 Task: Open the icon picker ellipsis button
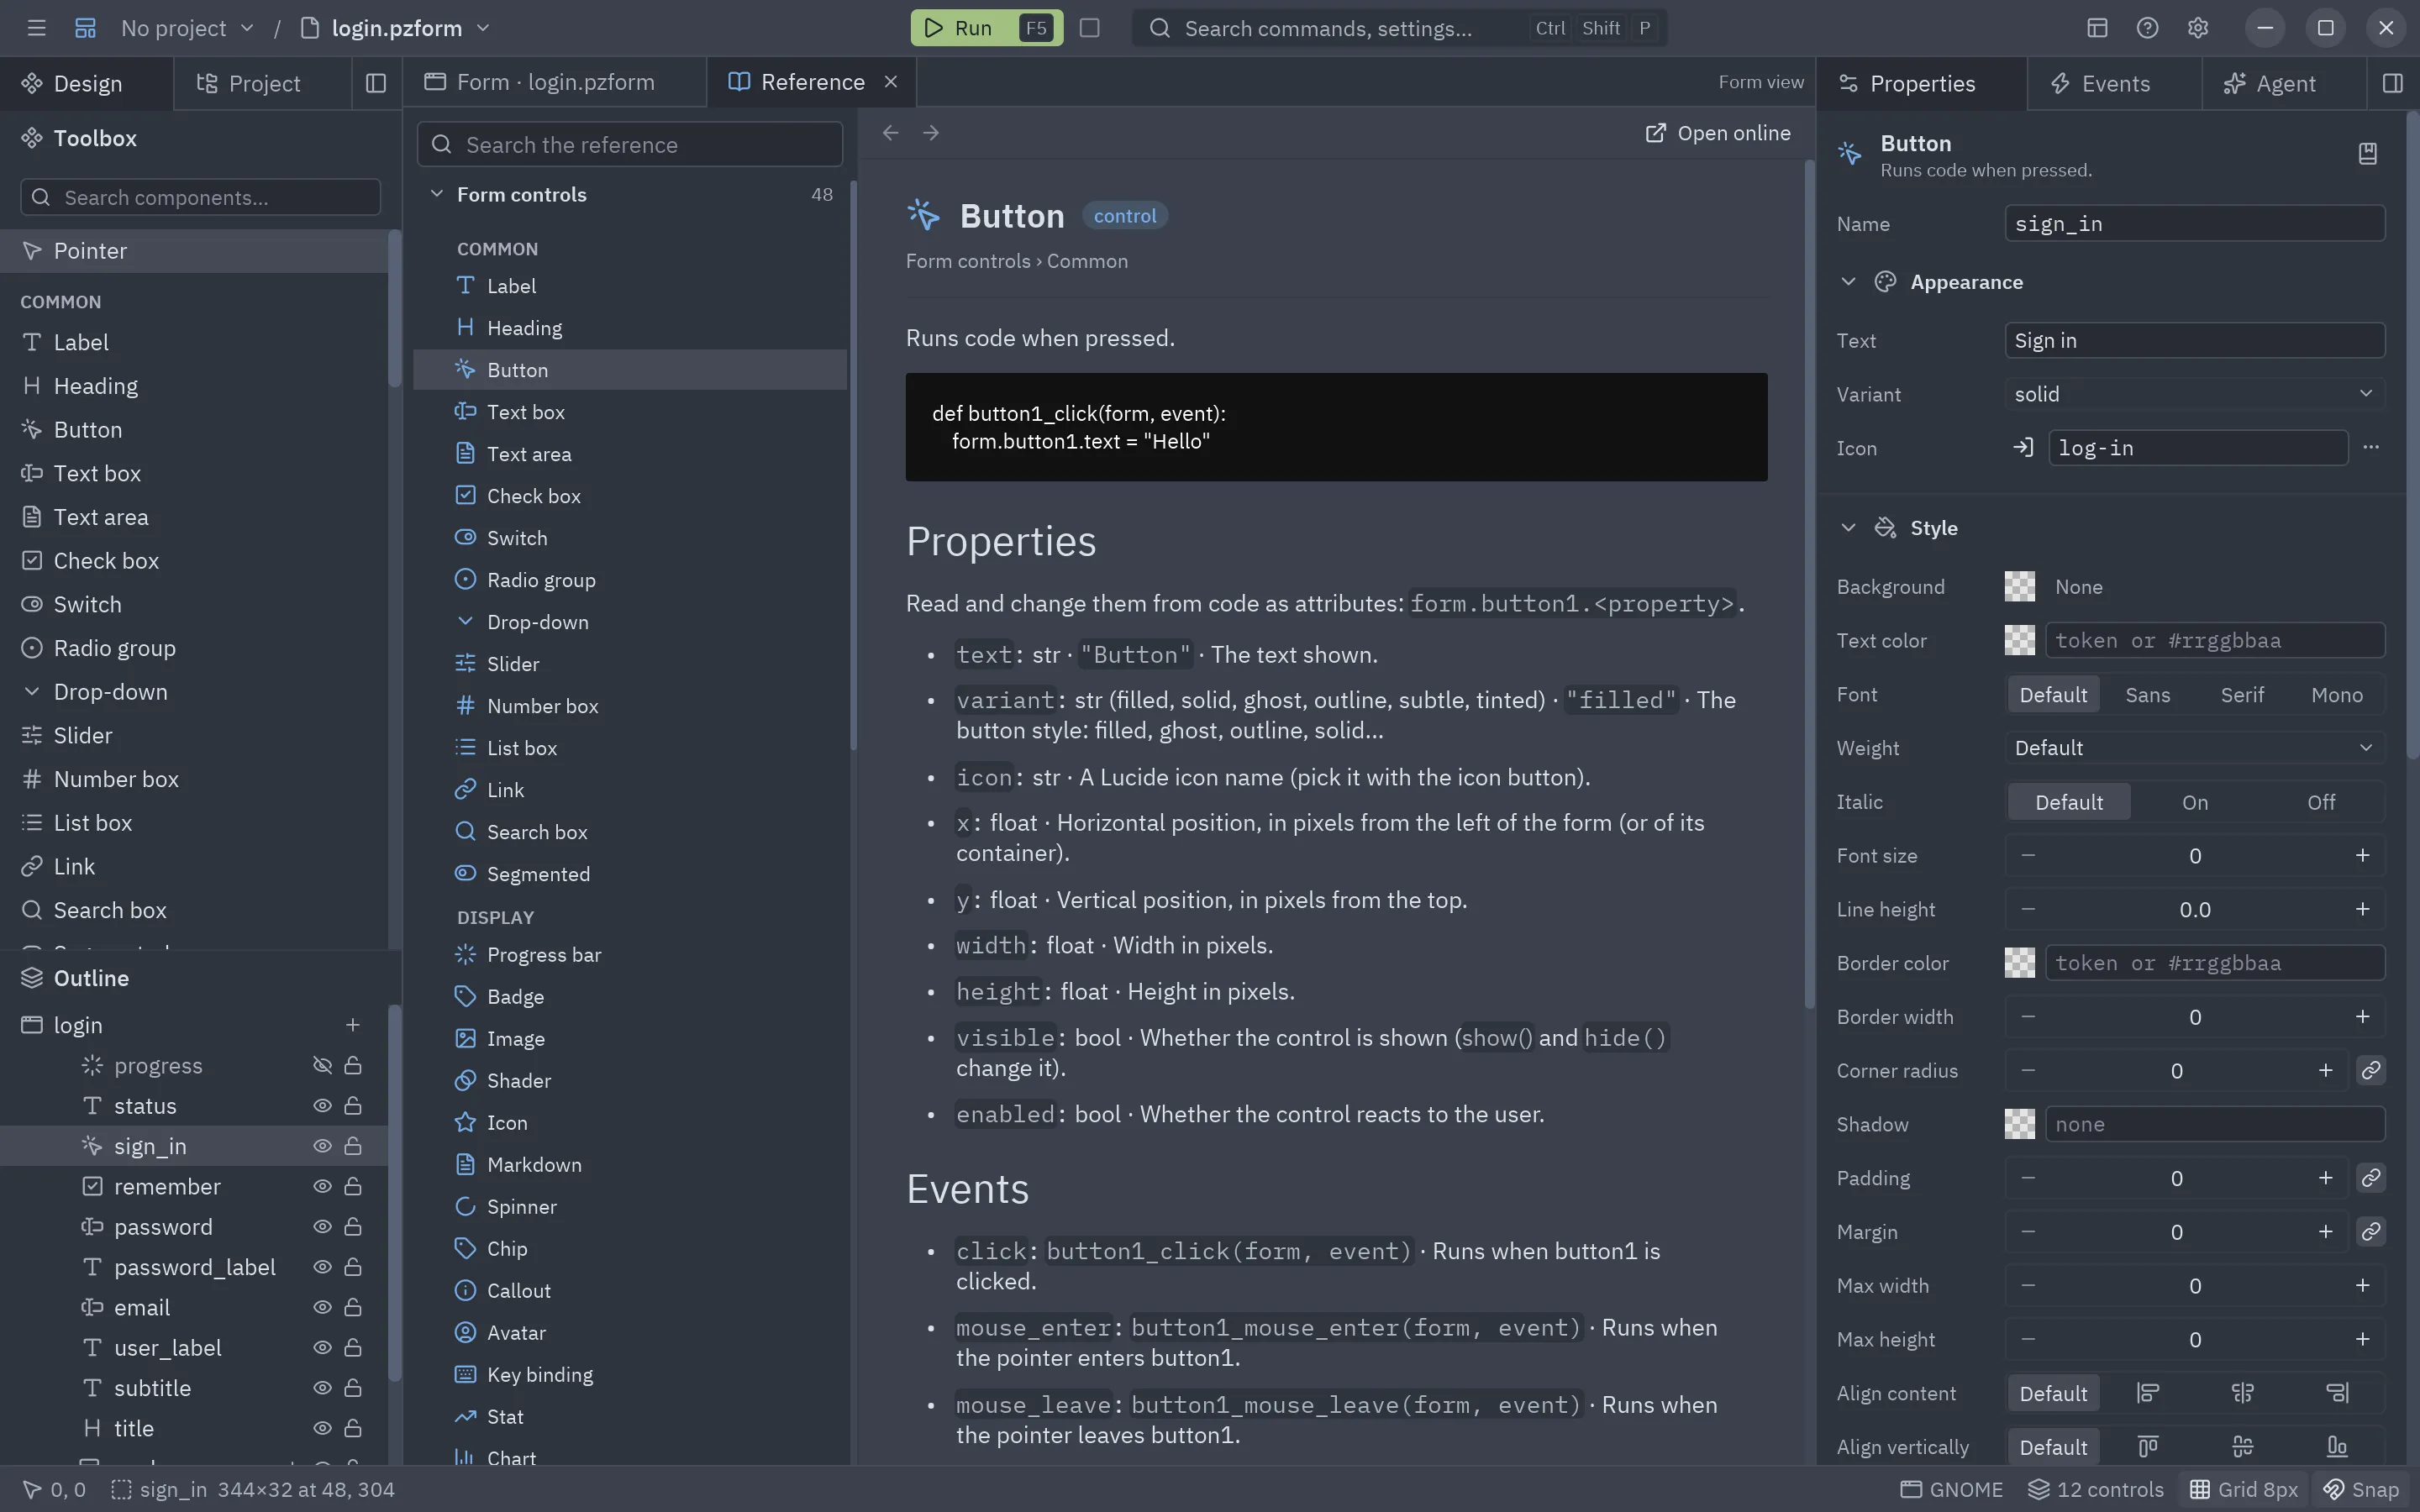coord(2371,448)
